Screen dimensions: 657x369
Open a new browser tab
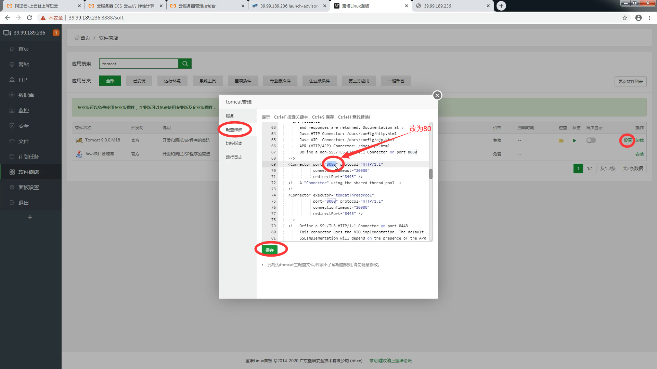point(501,6)
